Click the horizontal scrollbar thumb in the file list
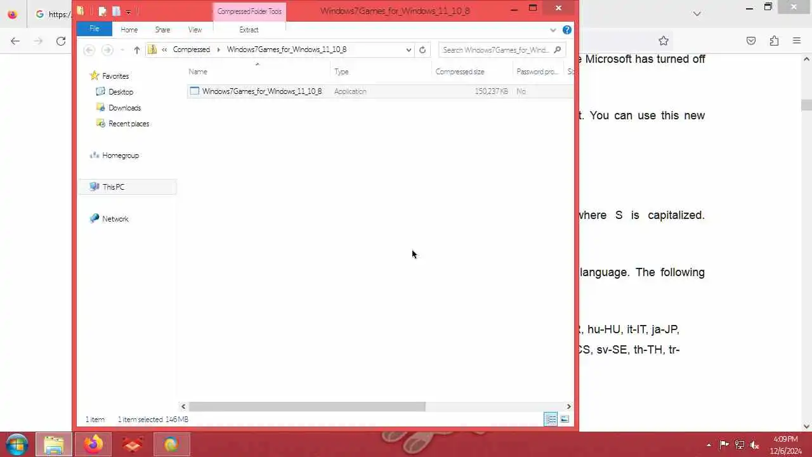Viewport: 812px width, 457px height. pos(307,407)
